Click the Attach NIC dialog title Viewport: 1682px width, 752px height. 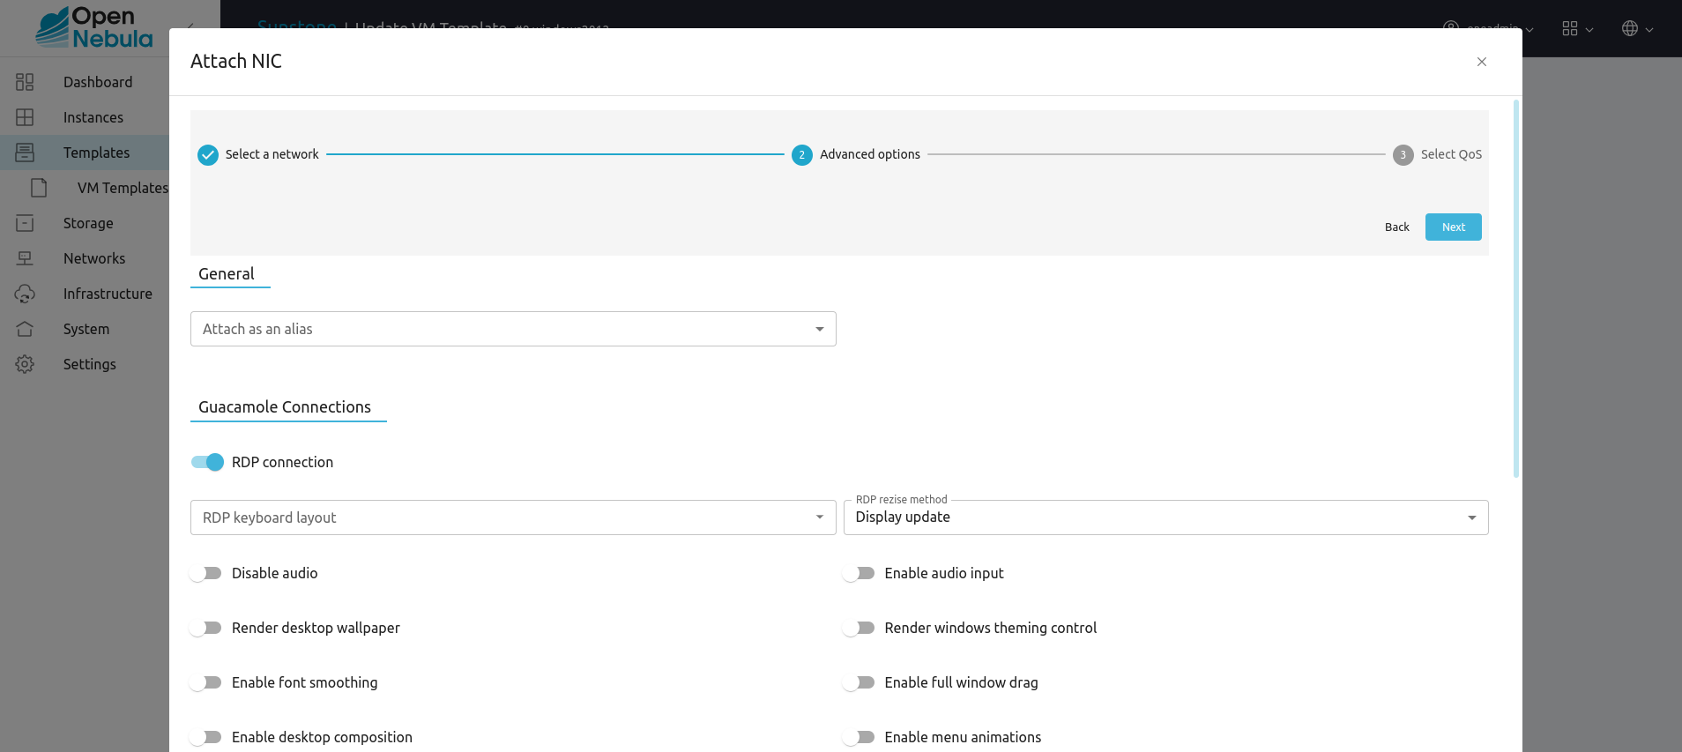[236, 61]
